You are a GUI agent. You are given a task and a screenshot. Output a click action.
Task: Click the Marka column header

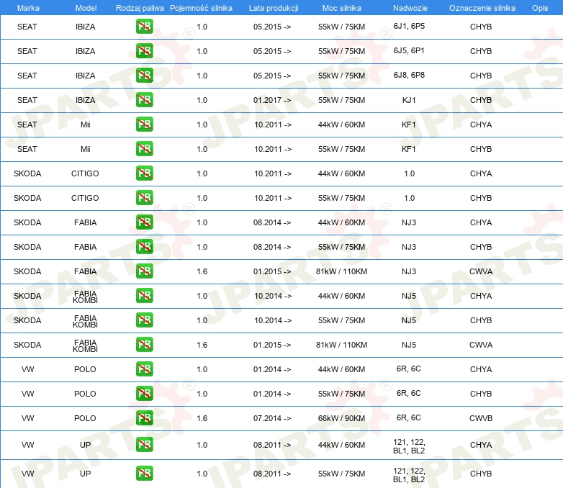pos(28,8)
